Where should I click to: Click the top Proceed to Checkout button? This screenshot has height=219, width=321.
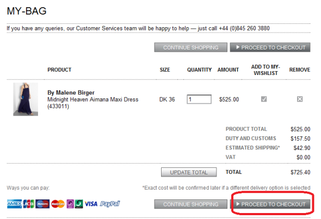pyautogui.click(x=270, y=47)
